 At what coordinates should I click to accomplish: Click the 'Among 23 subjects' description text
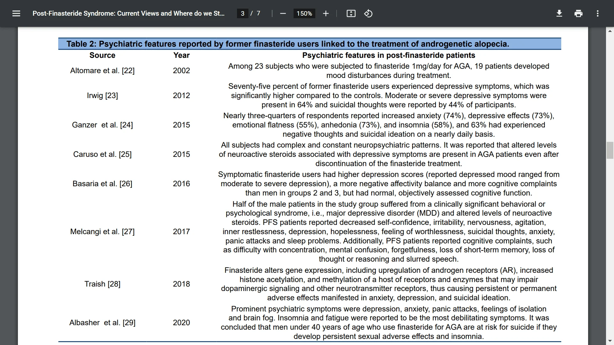coord(389,71)
